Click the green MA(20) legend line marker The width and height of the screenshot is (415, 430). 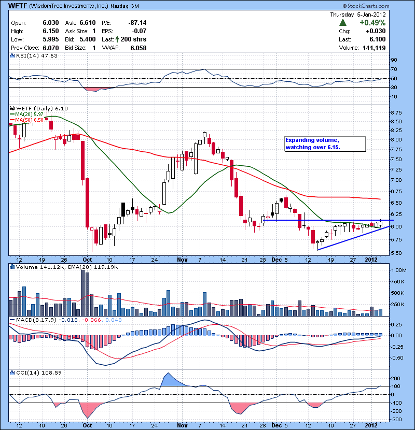tap(12, 114)
